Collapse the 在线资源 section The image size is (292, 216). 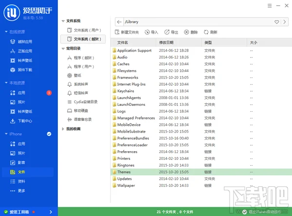click(x=6, y=32)
